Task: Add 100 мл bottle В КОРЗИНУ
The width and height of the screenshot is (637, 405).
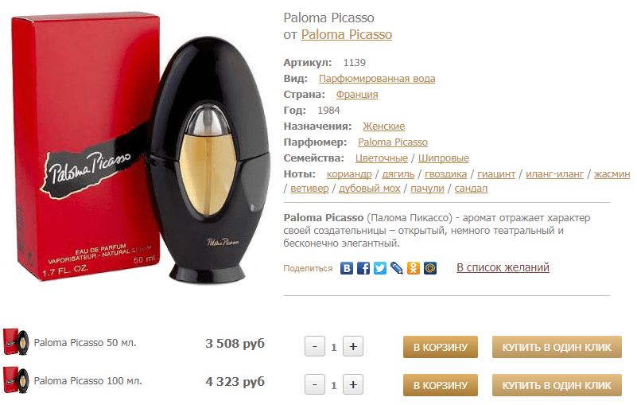Action: (x=441, y=384)
